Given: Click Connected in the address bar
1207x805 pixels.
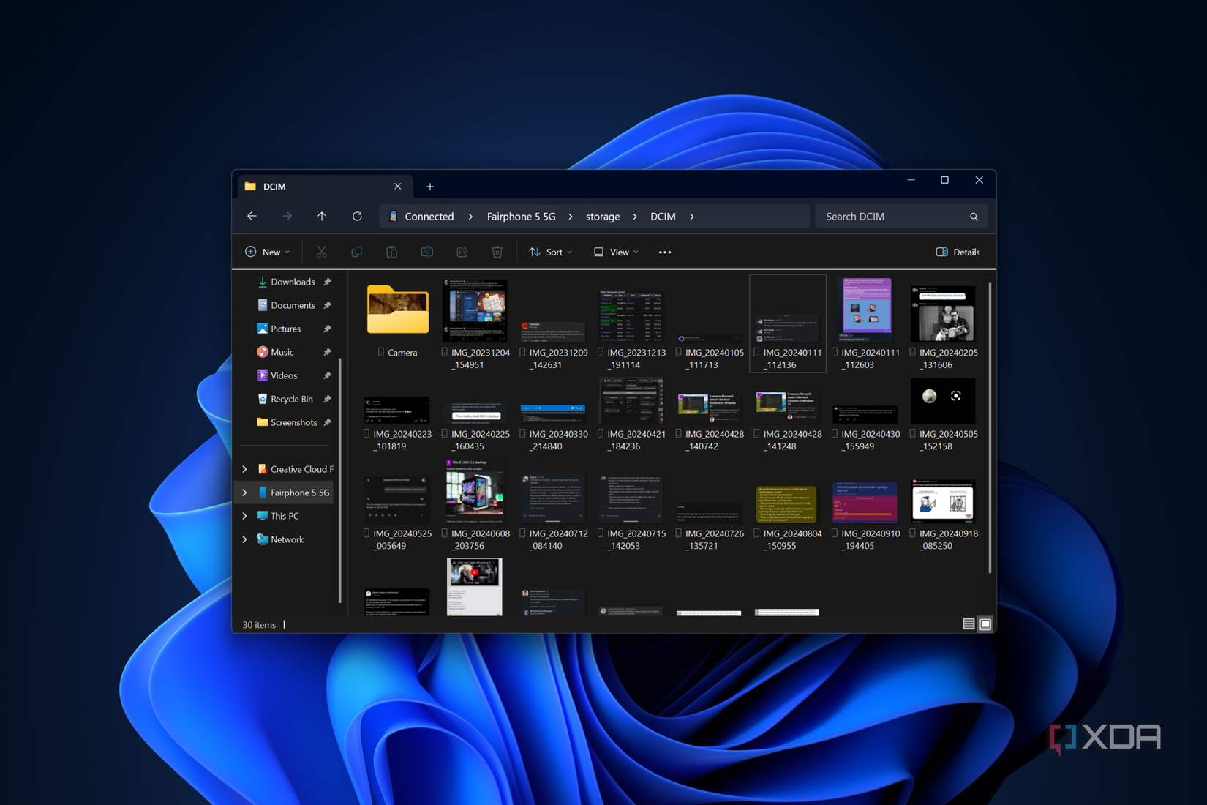Looking at the screenshot, I should point(429,217).
